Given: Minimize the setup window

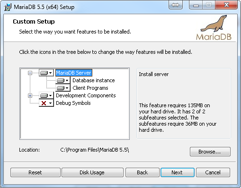Looking at the screenshot, I should pyautogui.click(x=196, y=5).
